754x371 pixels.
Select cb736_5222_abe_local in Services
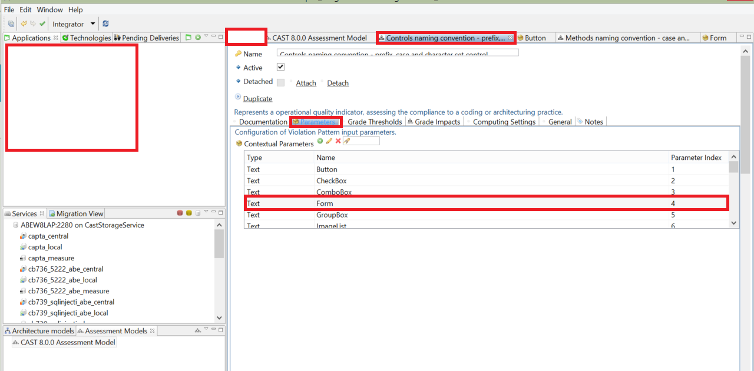[62, 280]
